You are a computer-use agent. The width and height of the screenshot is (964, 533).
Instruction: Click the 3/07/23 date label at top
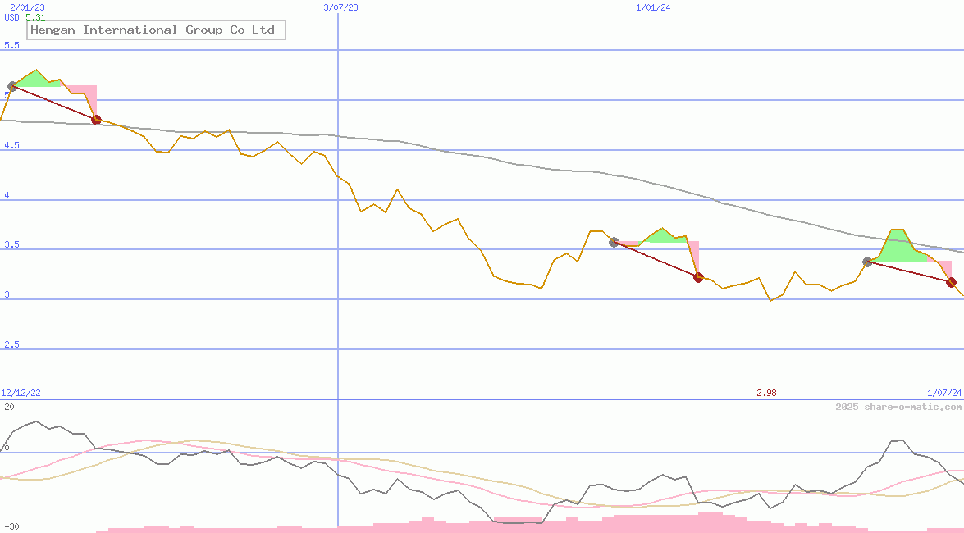pyautogui.click(x=340, y=7)
